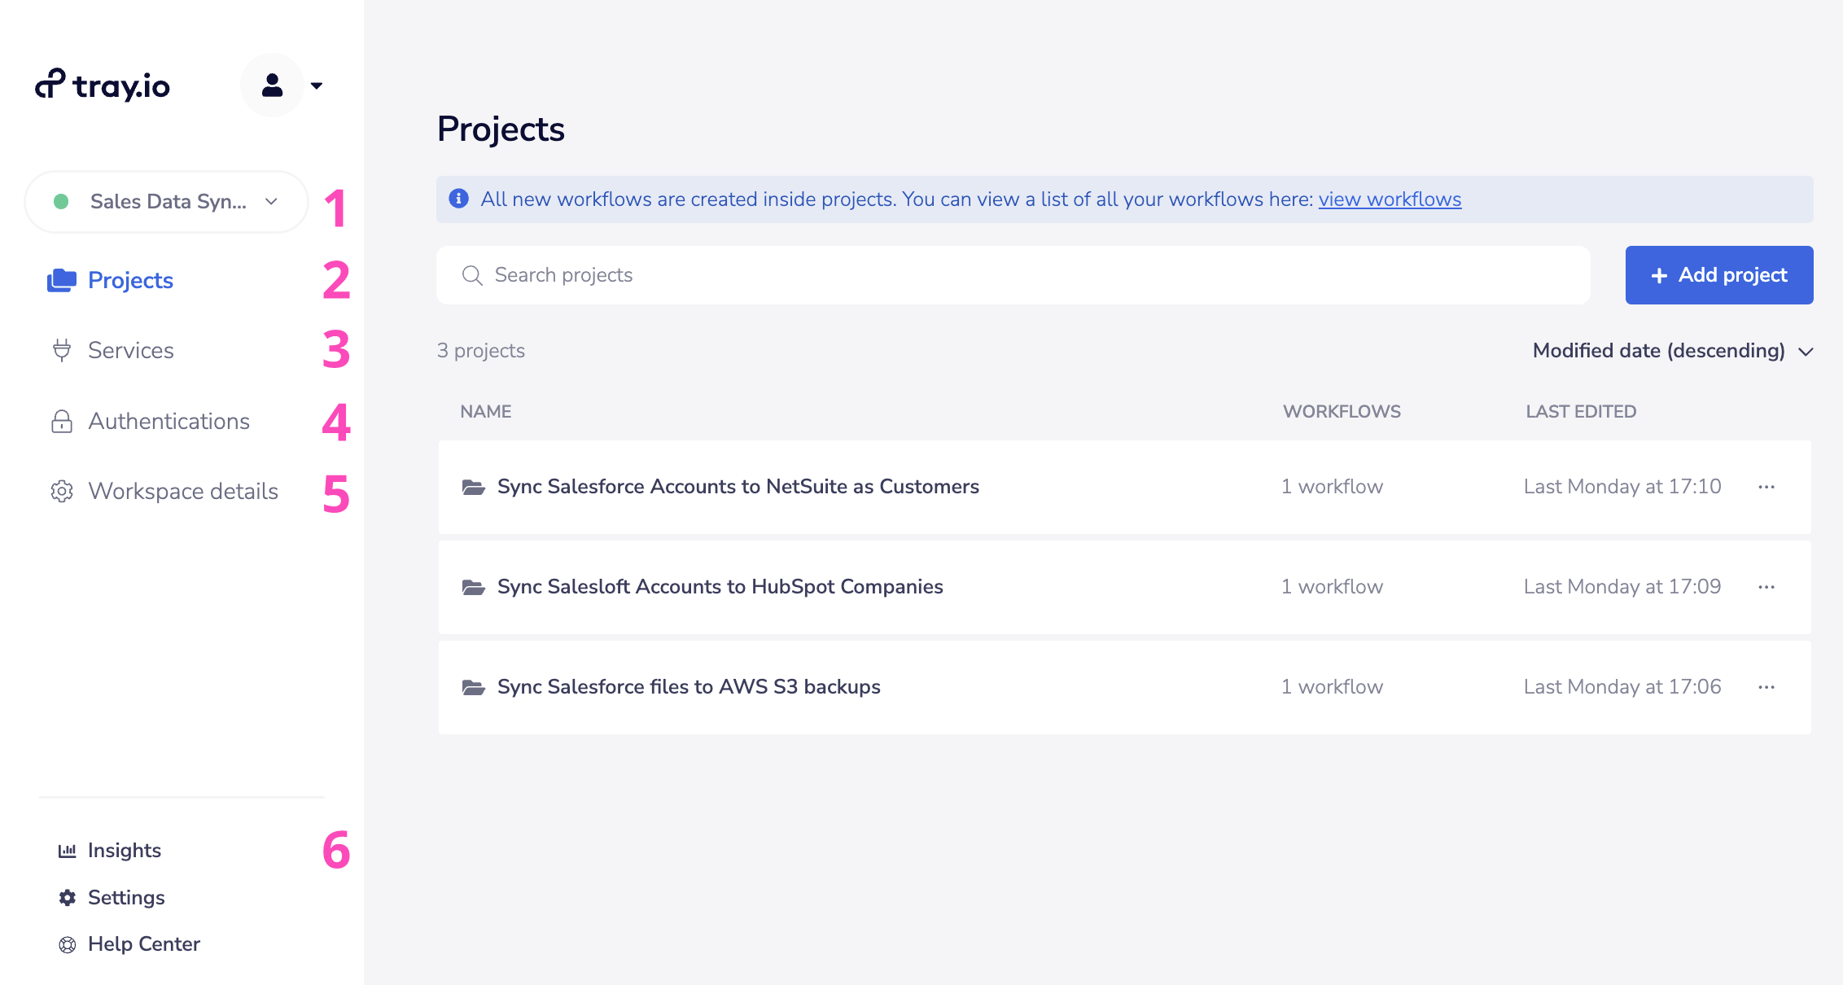The width and height of the screenshot is (1843, 985).
Task: Open Settings in the sidebar
Action: click(125, 897)
